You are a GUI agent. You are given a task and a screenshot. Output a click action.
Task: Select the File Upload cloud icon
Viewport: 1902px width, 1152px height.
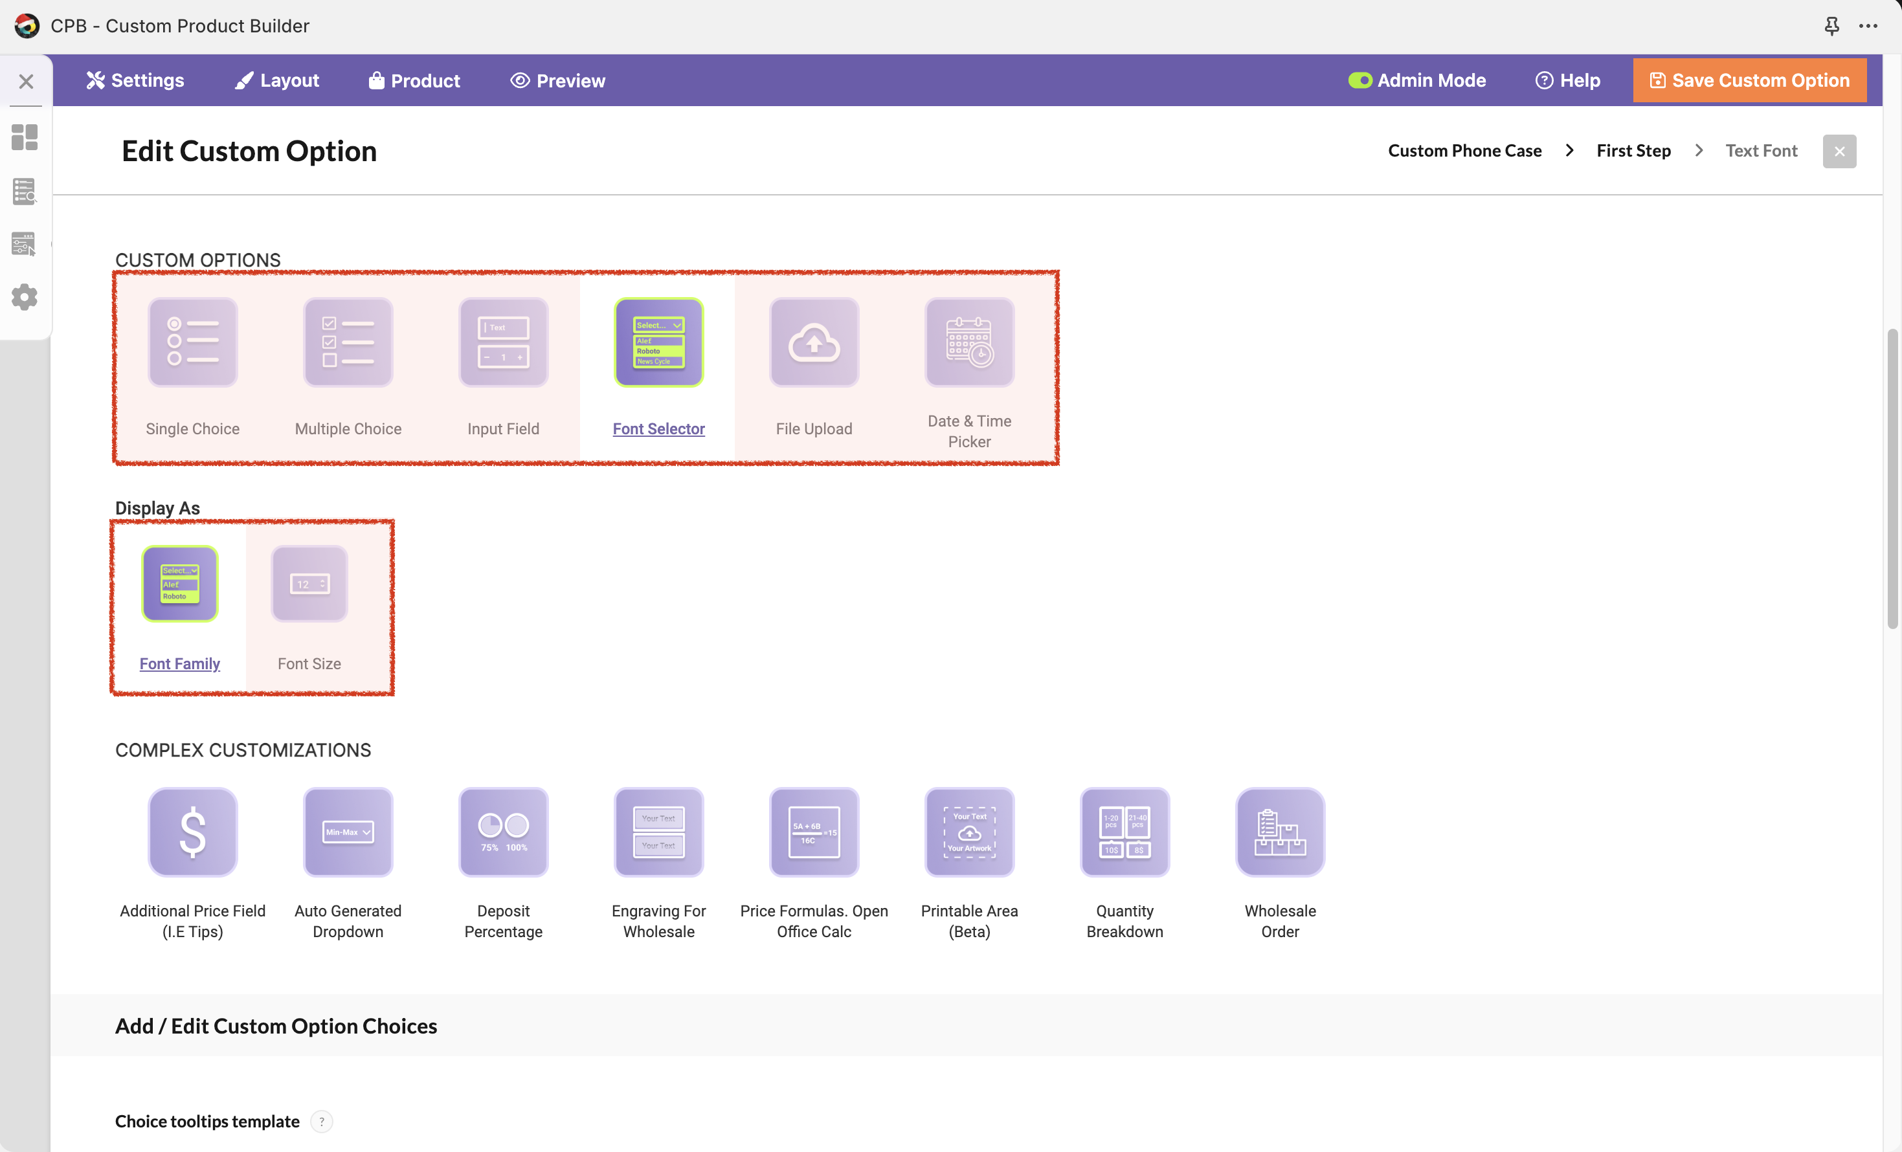click(x=814, y=342)
